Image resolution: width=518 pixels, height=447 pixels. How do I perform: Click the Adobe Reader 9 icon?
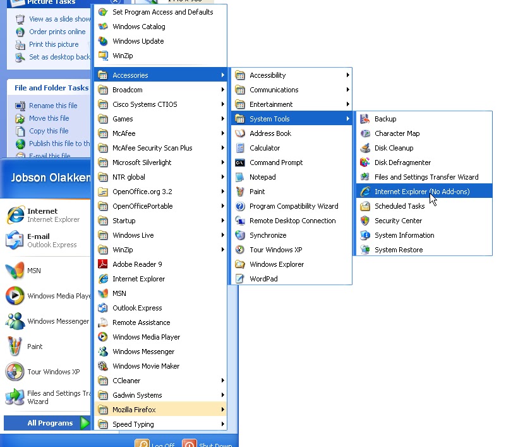click(x=103, y=264)
